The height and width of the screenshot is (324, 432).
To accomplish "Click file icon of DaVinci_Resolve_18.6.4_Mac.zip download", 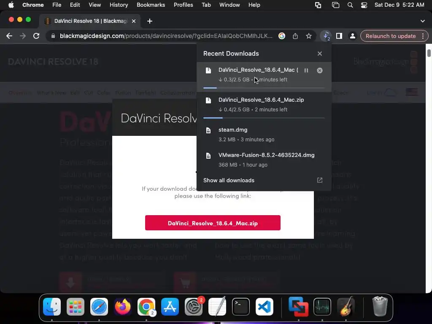I will point(208,100).
